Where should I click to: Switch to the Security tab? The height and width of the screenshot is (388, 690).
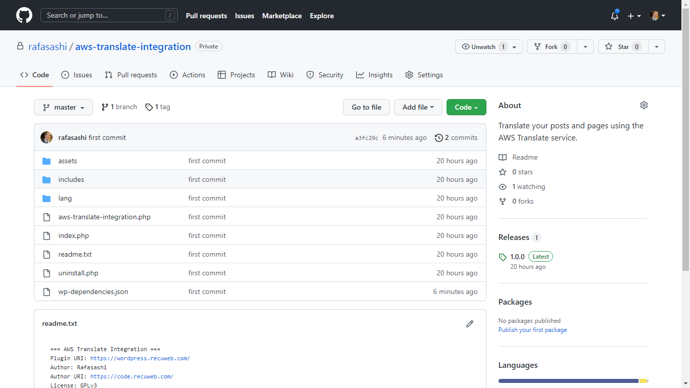[325, 75]
